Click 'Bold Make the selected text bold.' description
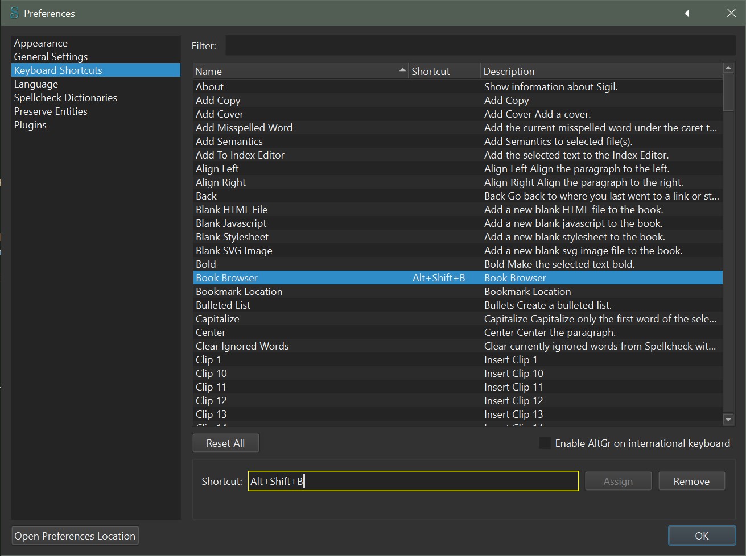The width and height of the screenshot is (746, 556). click(559, 264)
